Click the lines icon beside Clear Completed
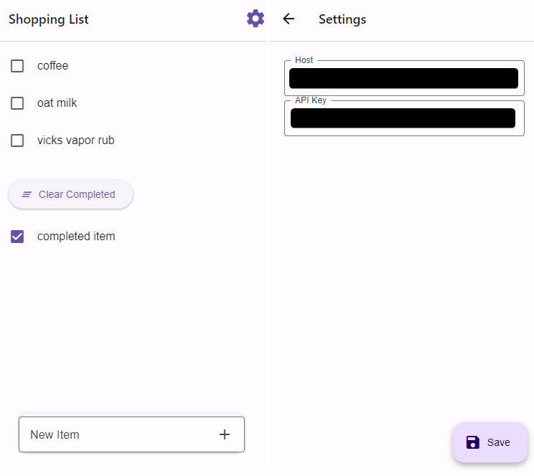Viewport: 534px width, 476px height. point(27,194)
